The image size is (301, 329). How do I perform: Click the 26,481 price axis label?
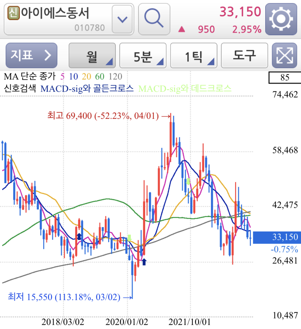tap(285, 261)
